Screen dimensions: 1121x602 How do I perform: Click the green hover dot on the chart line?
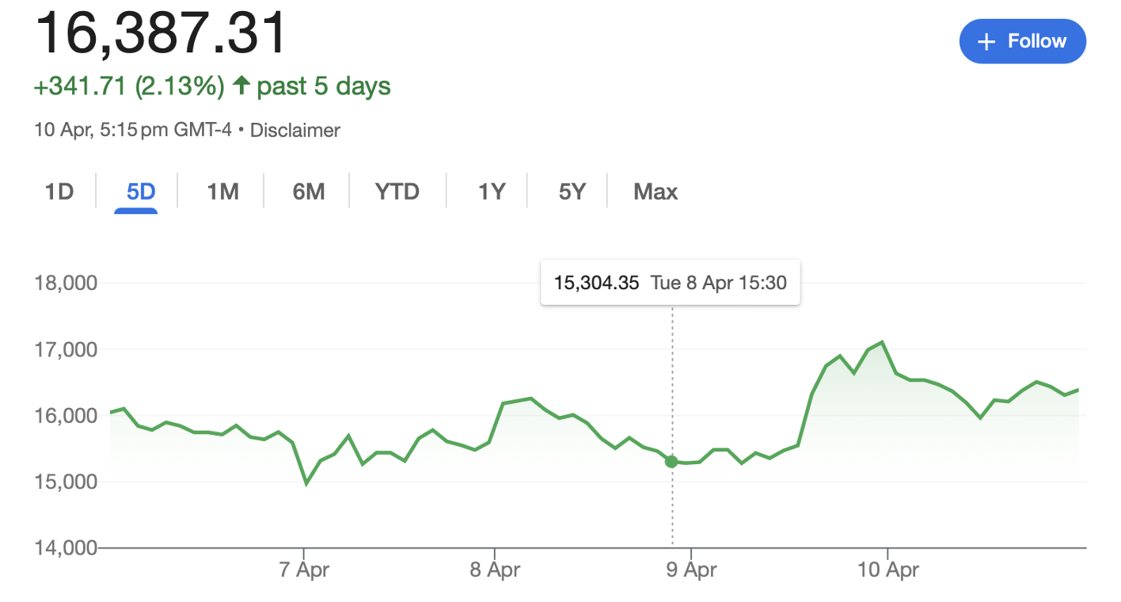tap(671, 461)
